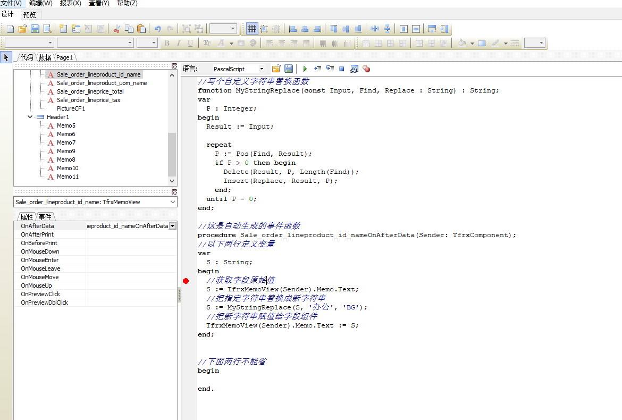Viewport: 622px width, 420px height.
Task: Click the Undo arrow in the toolbar
Action: pyautogui.click(x=157, y=29)
